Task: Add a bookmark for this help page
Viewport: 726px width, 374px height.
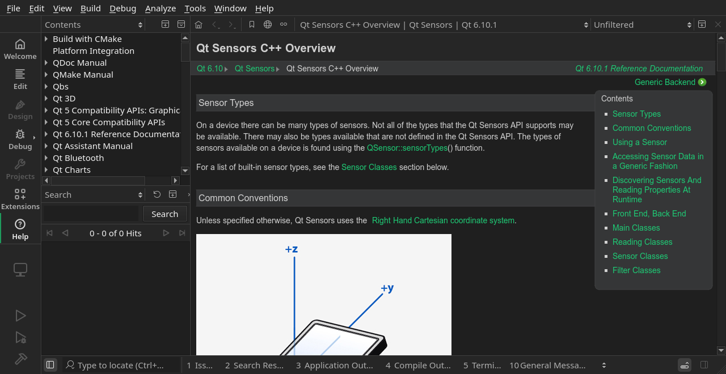Action: click(x=252, y=24)
